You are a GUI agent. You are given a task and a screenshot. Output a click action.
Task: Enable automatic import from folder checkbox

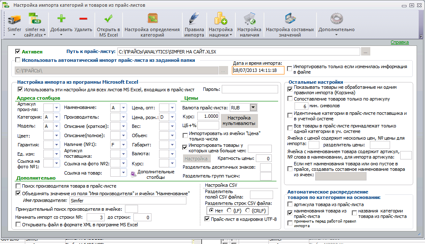[18, 60]
